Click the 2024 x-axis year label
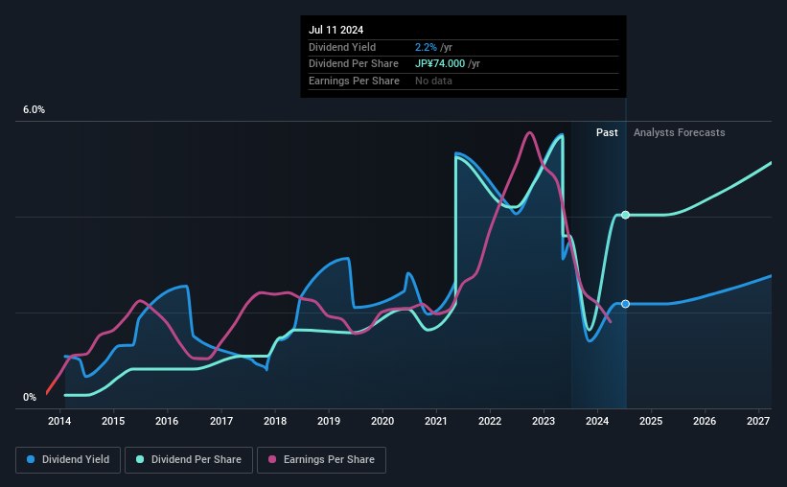 (597, 421)
